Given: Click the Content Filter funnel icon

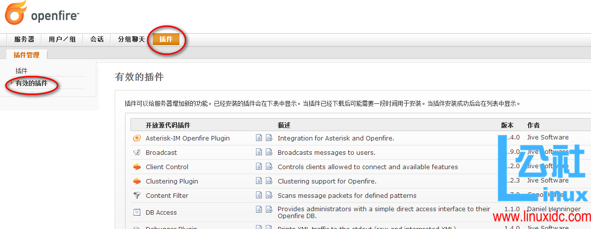Looking at the screenshot, I should tap(137, 195).
